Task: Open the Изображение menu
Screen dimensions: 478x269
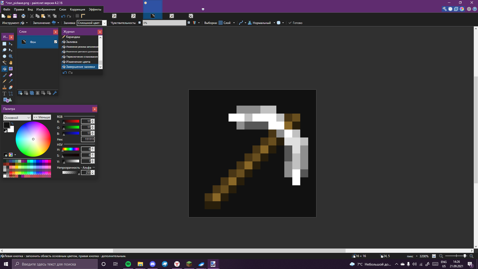Action: [46, 9]
